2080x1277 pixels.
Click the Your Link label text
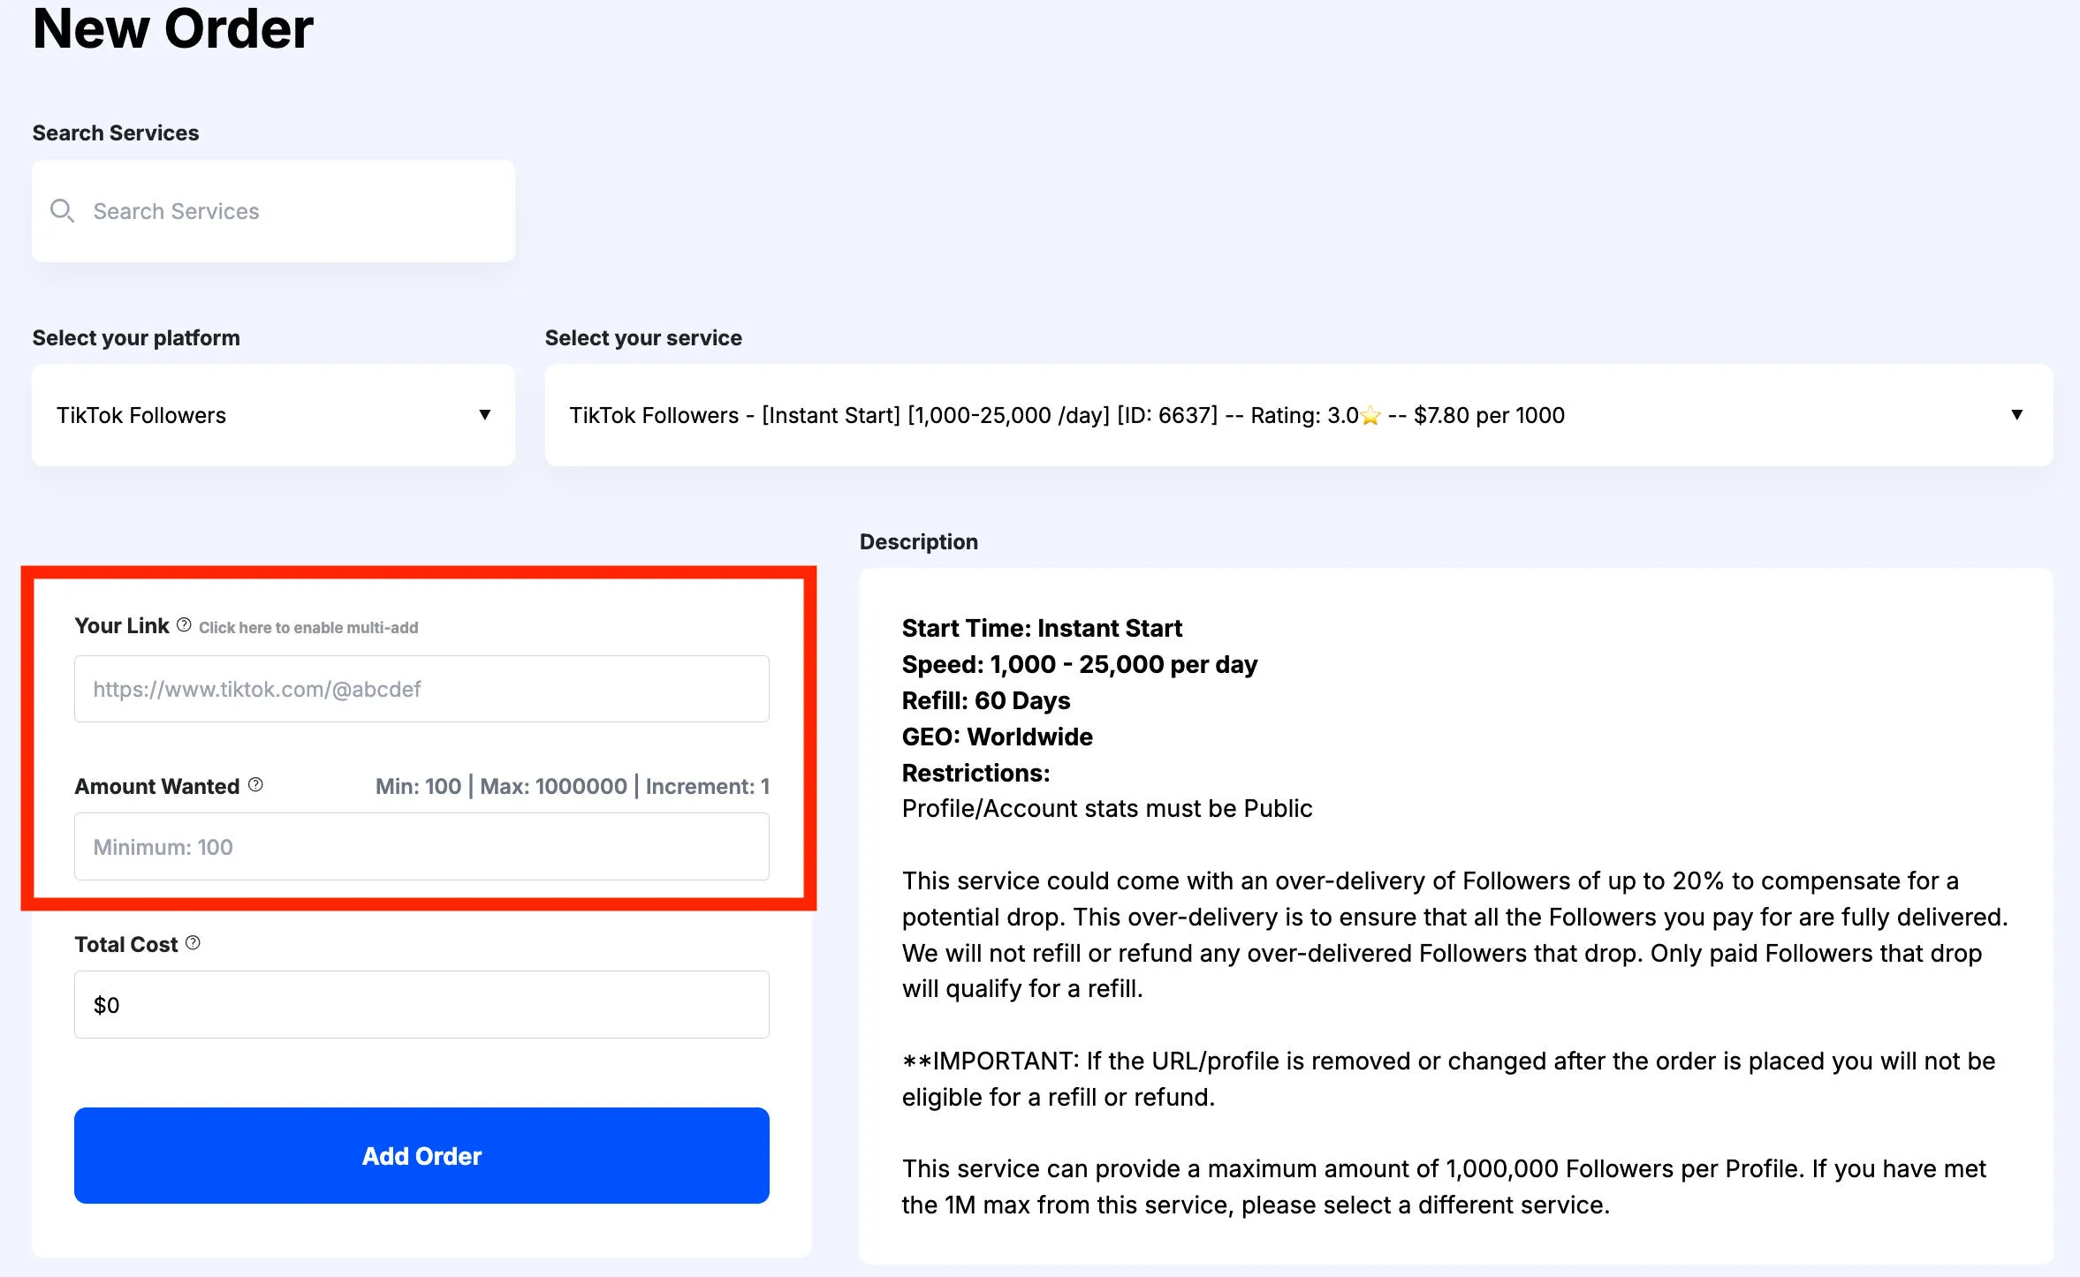[122, 626]
